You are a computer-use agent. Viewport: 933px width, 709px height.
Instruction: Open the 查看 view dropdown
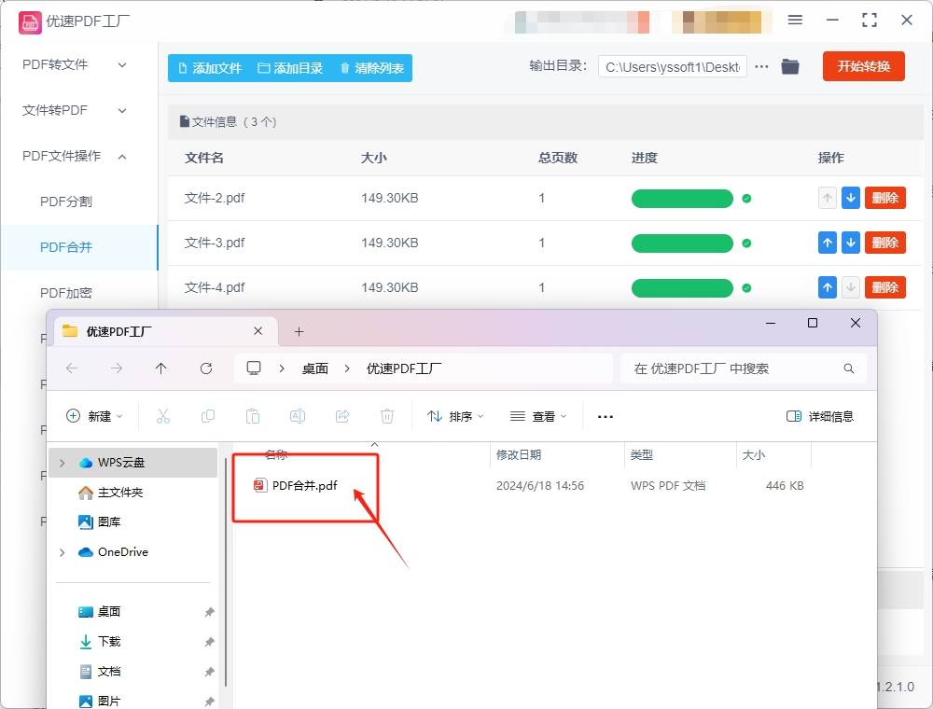point(538,416)
